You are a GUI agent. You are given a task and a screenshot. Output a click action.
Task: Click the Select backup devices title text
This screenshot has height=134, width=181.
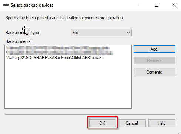32,5
